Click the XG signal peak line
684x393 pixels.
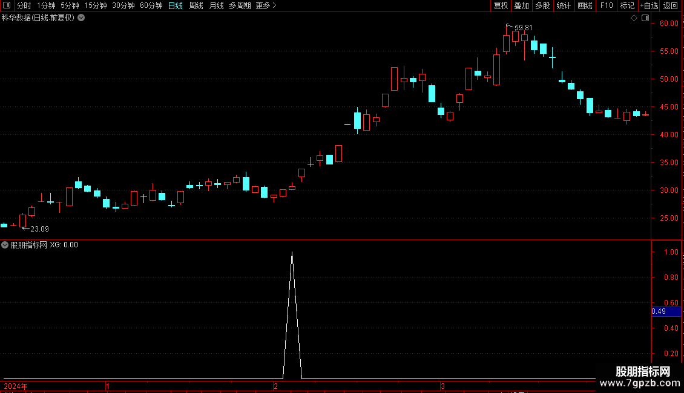(292, 315)
